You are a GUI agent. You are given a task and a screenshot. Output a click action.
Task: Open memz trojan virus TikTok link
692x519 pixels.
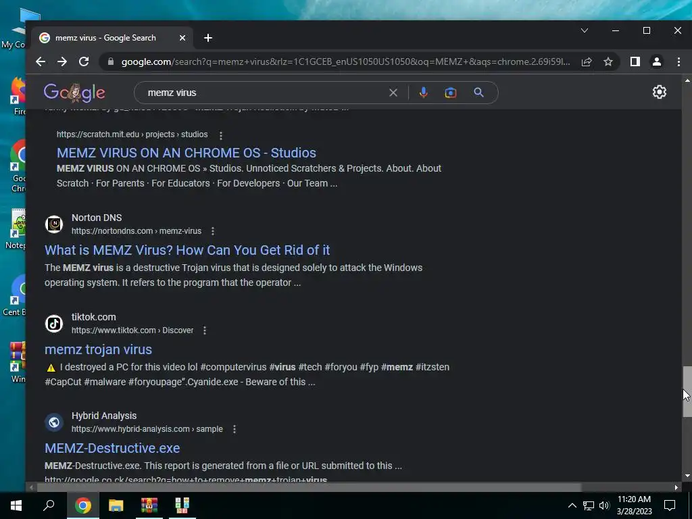[99, 349]
